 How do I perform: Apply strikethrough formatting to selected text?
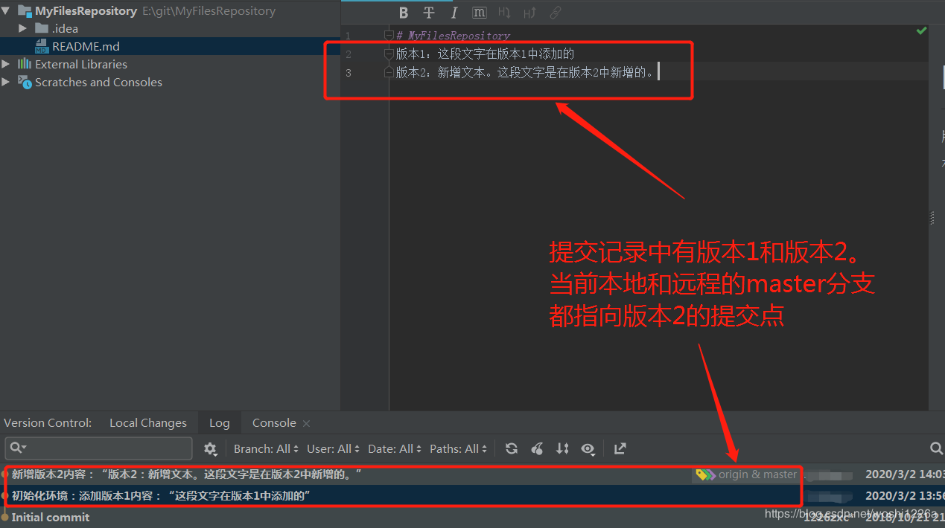point(429,13)
